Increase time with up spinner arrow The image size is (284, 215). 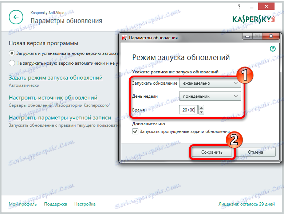coord(201,107)
